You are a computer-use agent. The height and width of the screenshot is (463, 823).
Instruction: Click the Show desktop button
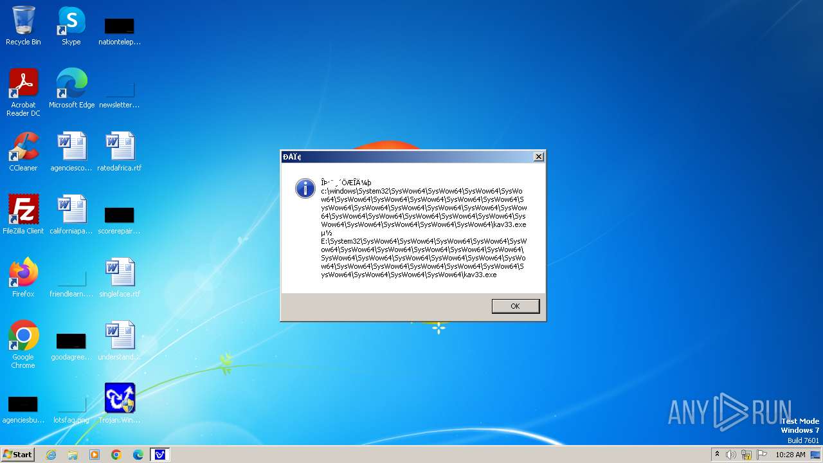click(816, 455)
